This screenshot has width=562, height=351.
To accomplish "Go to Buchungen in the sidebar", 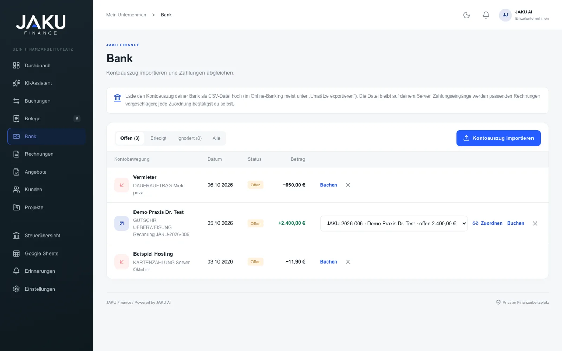I will pyautogui.click(x=46, y=101).
